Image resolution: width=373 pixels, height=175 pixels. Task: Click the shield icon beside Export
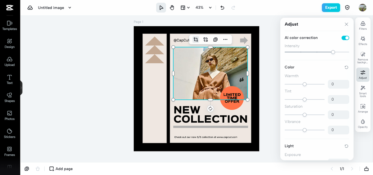point(347,8)
